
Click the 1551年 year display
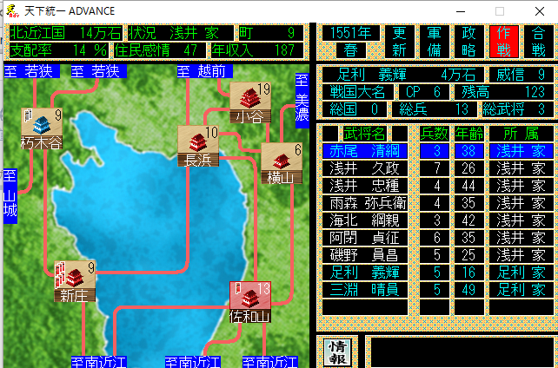[x=351, y=33]
